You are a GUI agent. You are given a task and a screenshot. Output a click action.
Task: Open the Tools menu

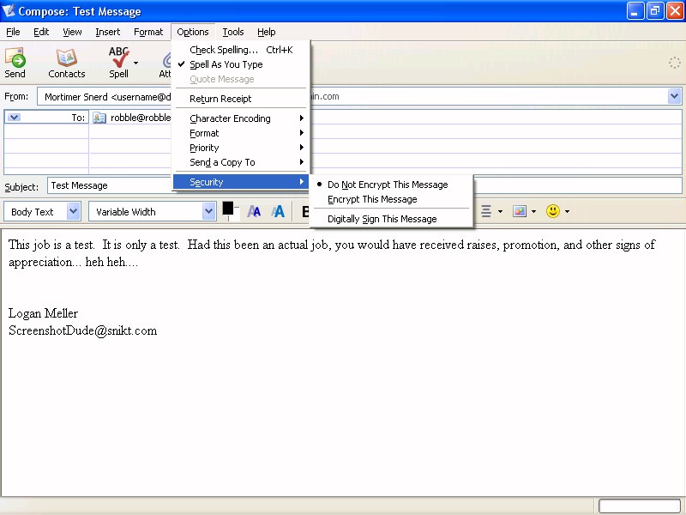pos(233,32)
